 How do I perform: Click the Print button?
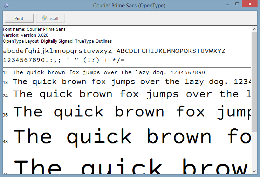point(19,19)
